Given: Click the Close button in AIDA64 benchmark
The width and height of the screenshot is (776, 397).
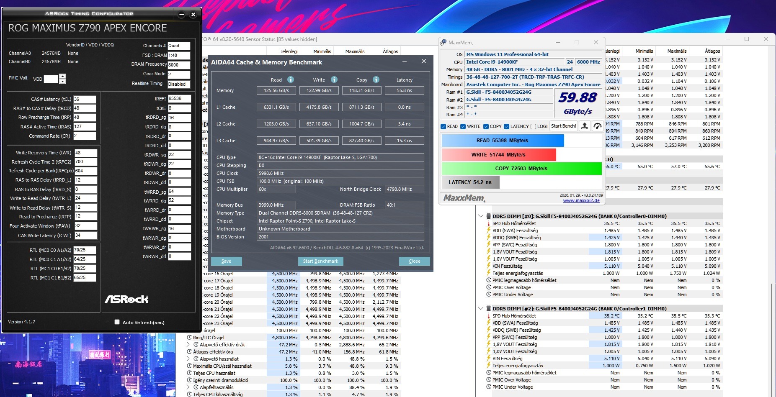Looking at the screenshot, I should click(x=415, y=261).
